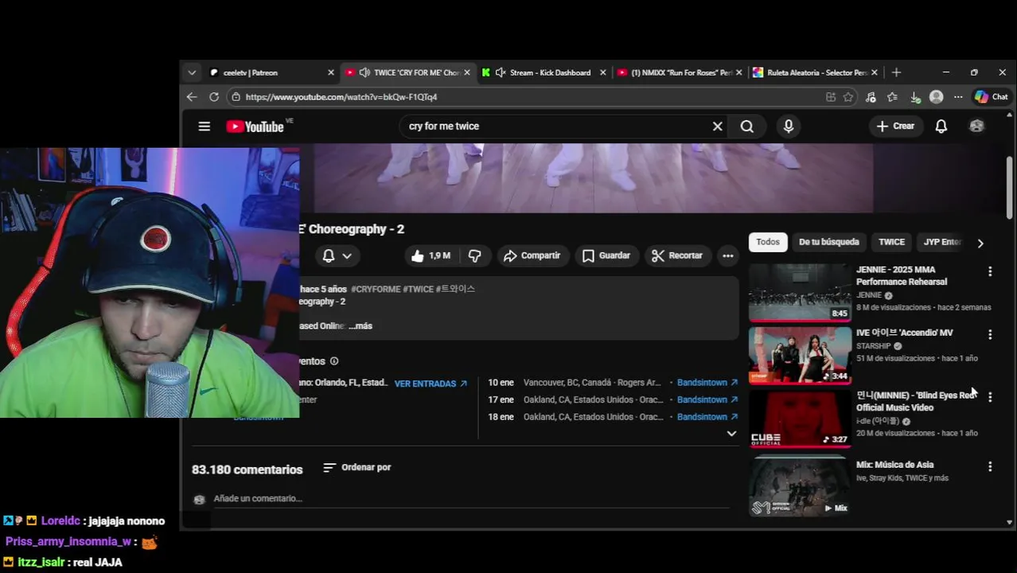Image resolution: width=1017 pixels, height=573 pixels.
Task: Open Bandsintown link for 18 ene Oakland
Action: (707, 417)
